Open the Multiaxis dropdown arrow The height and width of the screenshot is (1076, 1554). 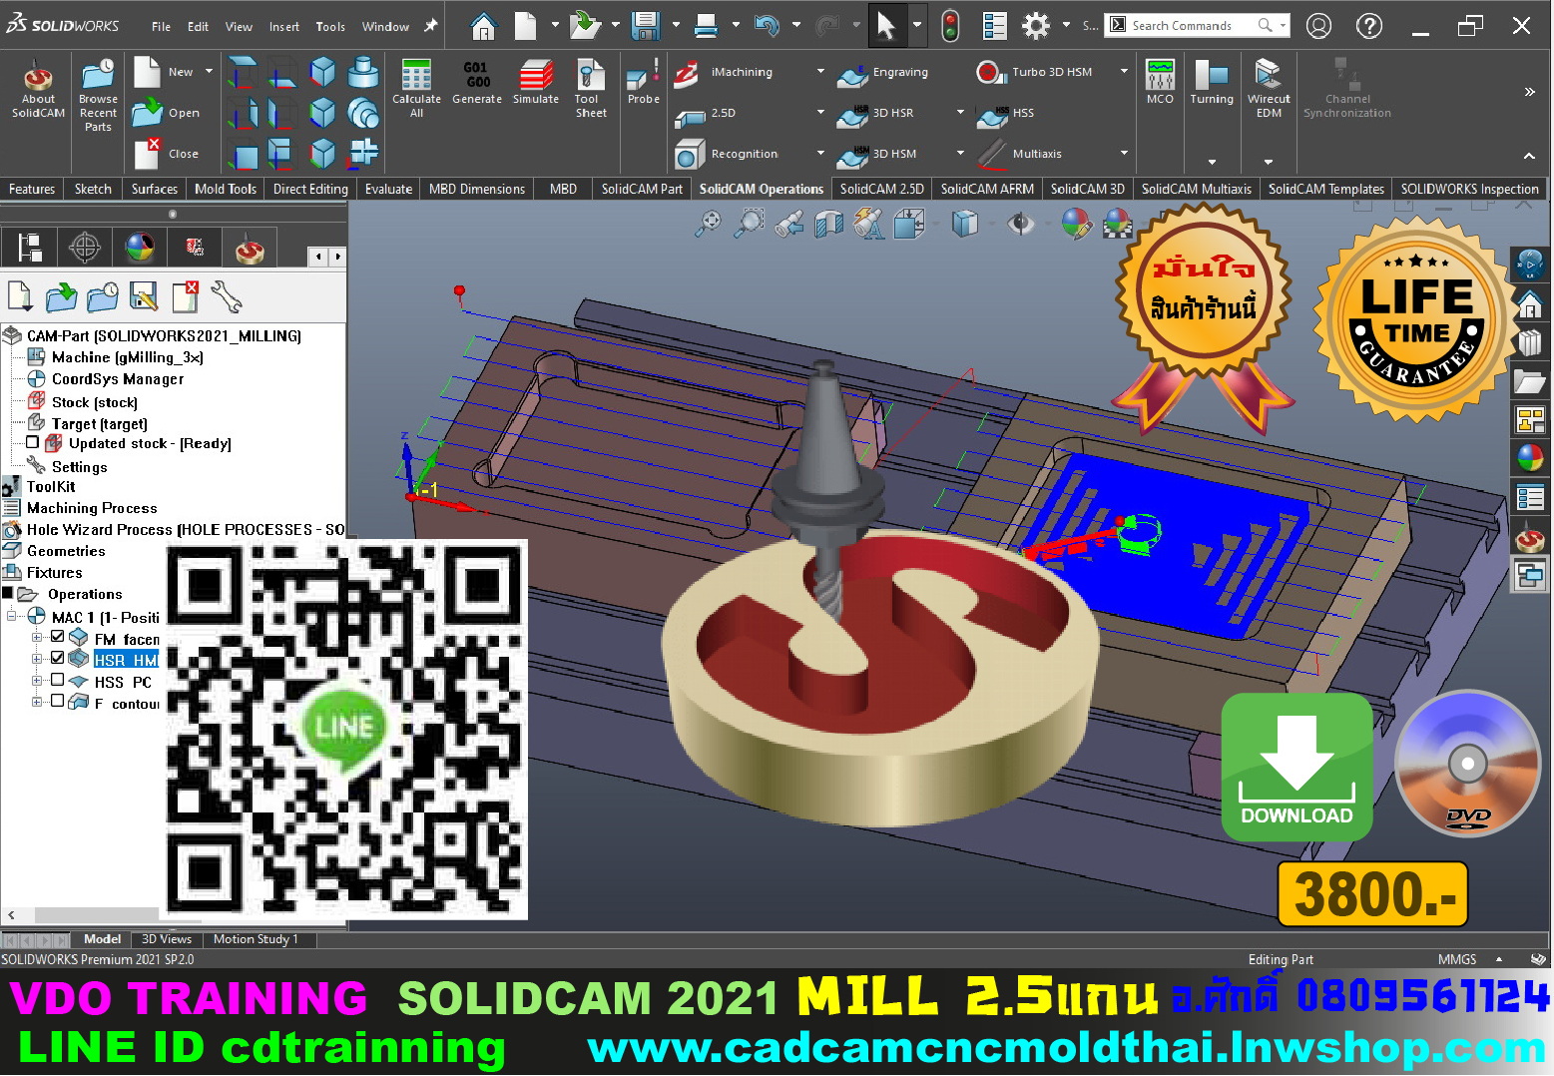pyautogui.click(x=1124, y=154)
